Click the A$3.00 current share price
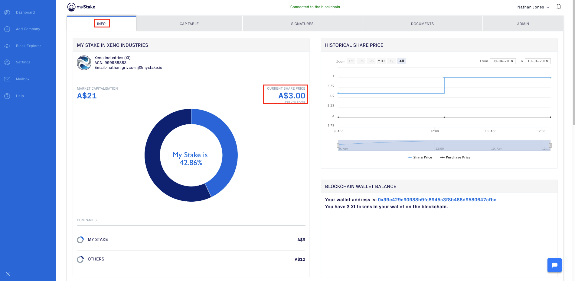The height and width of the screenshot is (281, 575). 292,96
